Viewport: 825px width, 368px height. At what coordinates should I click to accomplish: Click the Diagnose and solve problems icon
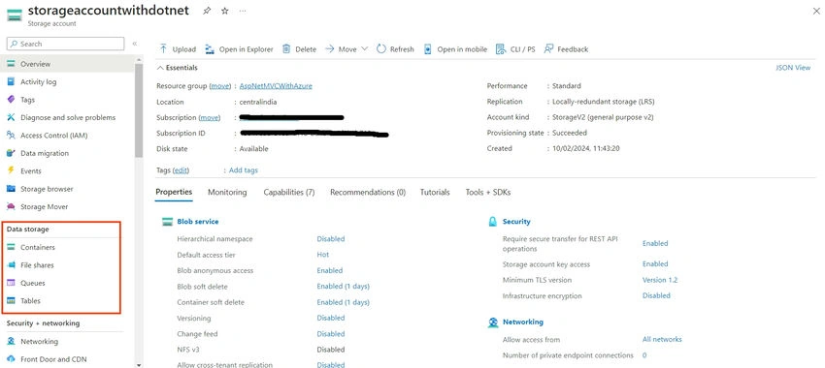[11, 117]
